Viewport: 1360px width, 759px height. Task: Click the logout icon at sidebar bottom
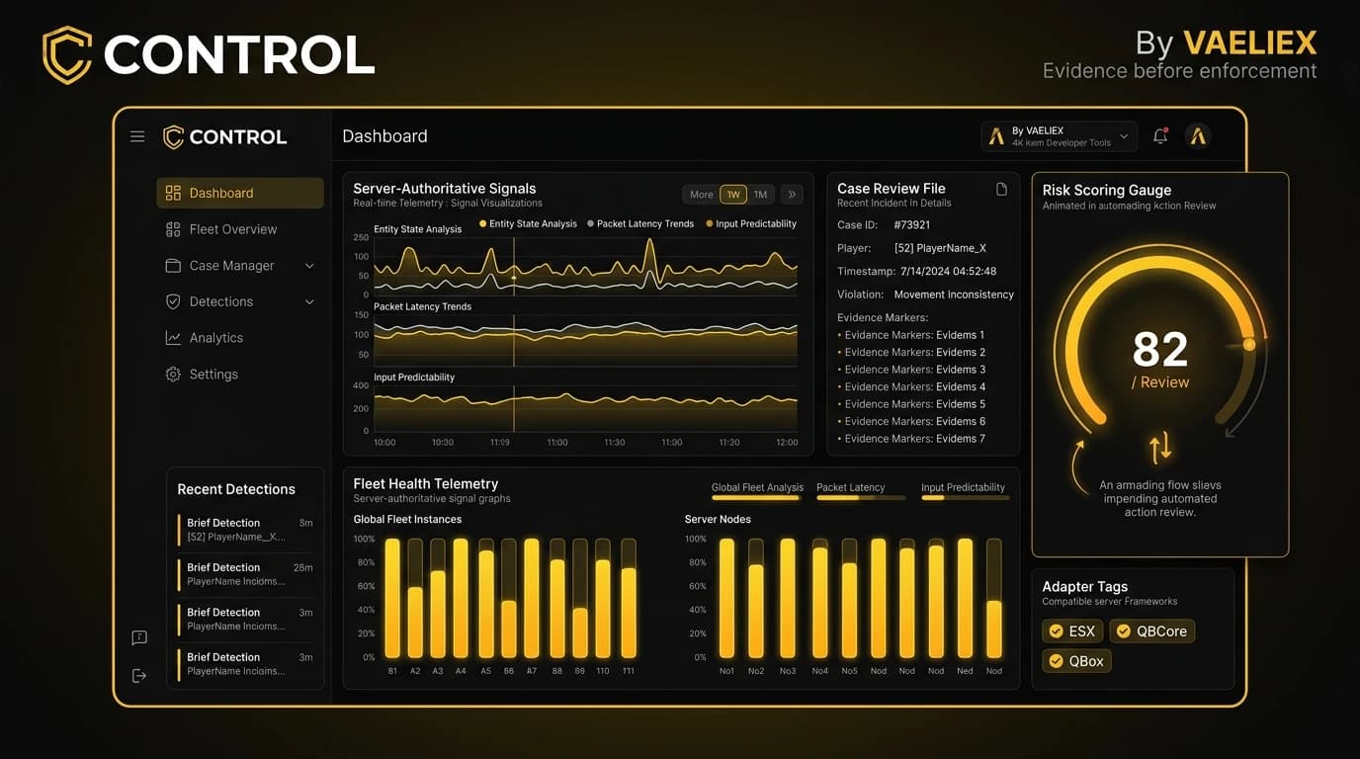pyautogui.click(x=139, y=675)
